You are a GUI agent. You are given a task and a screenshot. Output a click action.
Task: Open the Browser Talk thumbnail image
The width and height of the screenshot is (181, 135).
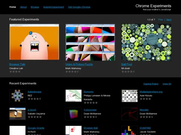point(34,42)
